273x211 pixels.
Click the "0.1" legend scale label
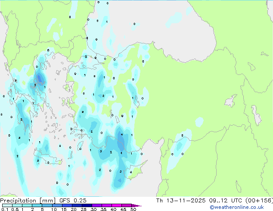point(5,209)
